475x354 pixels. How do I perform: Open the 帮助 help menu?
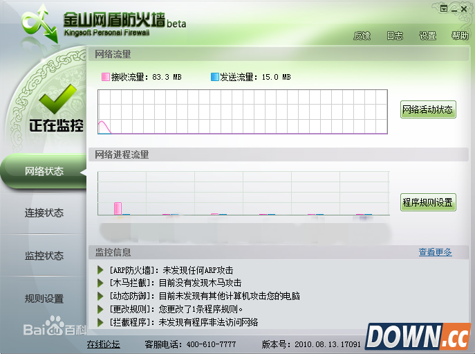point(460,36)
